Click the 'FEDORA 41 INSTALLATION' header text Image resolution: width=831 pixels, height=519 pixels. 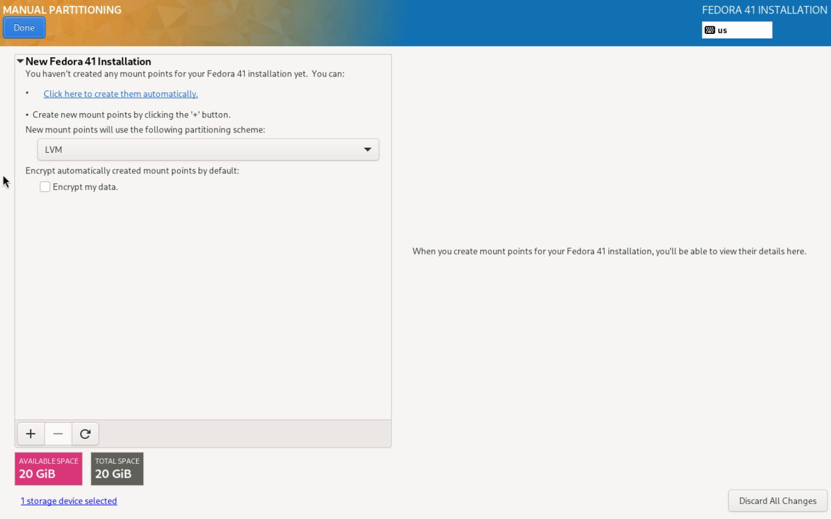click(764, 10)
